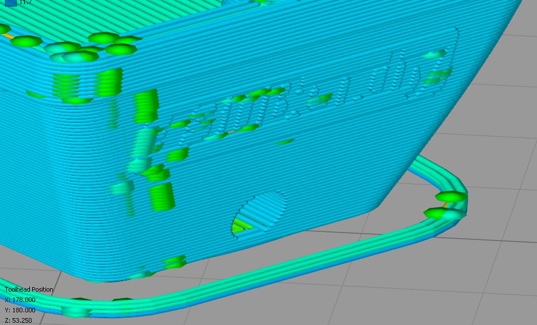Click the green seam at the model's bottom edge

click(x=174, y=263)
